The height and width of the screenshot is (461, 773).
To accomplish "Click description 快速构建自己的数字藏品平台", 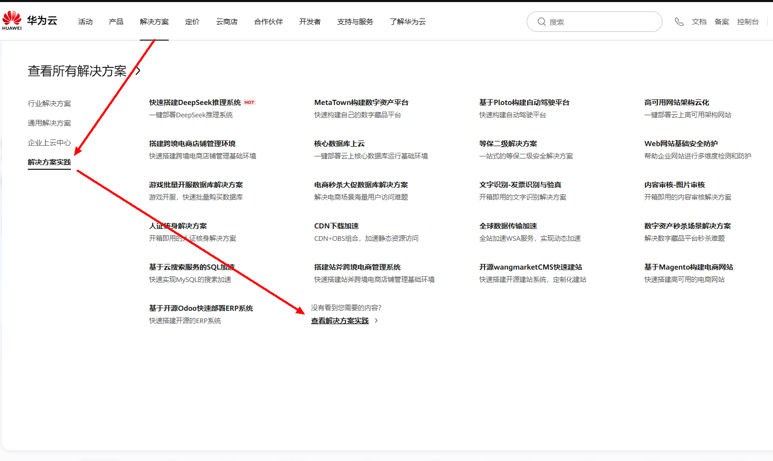I will [357, 115].
